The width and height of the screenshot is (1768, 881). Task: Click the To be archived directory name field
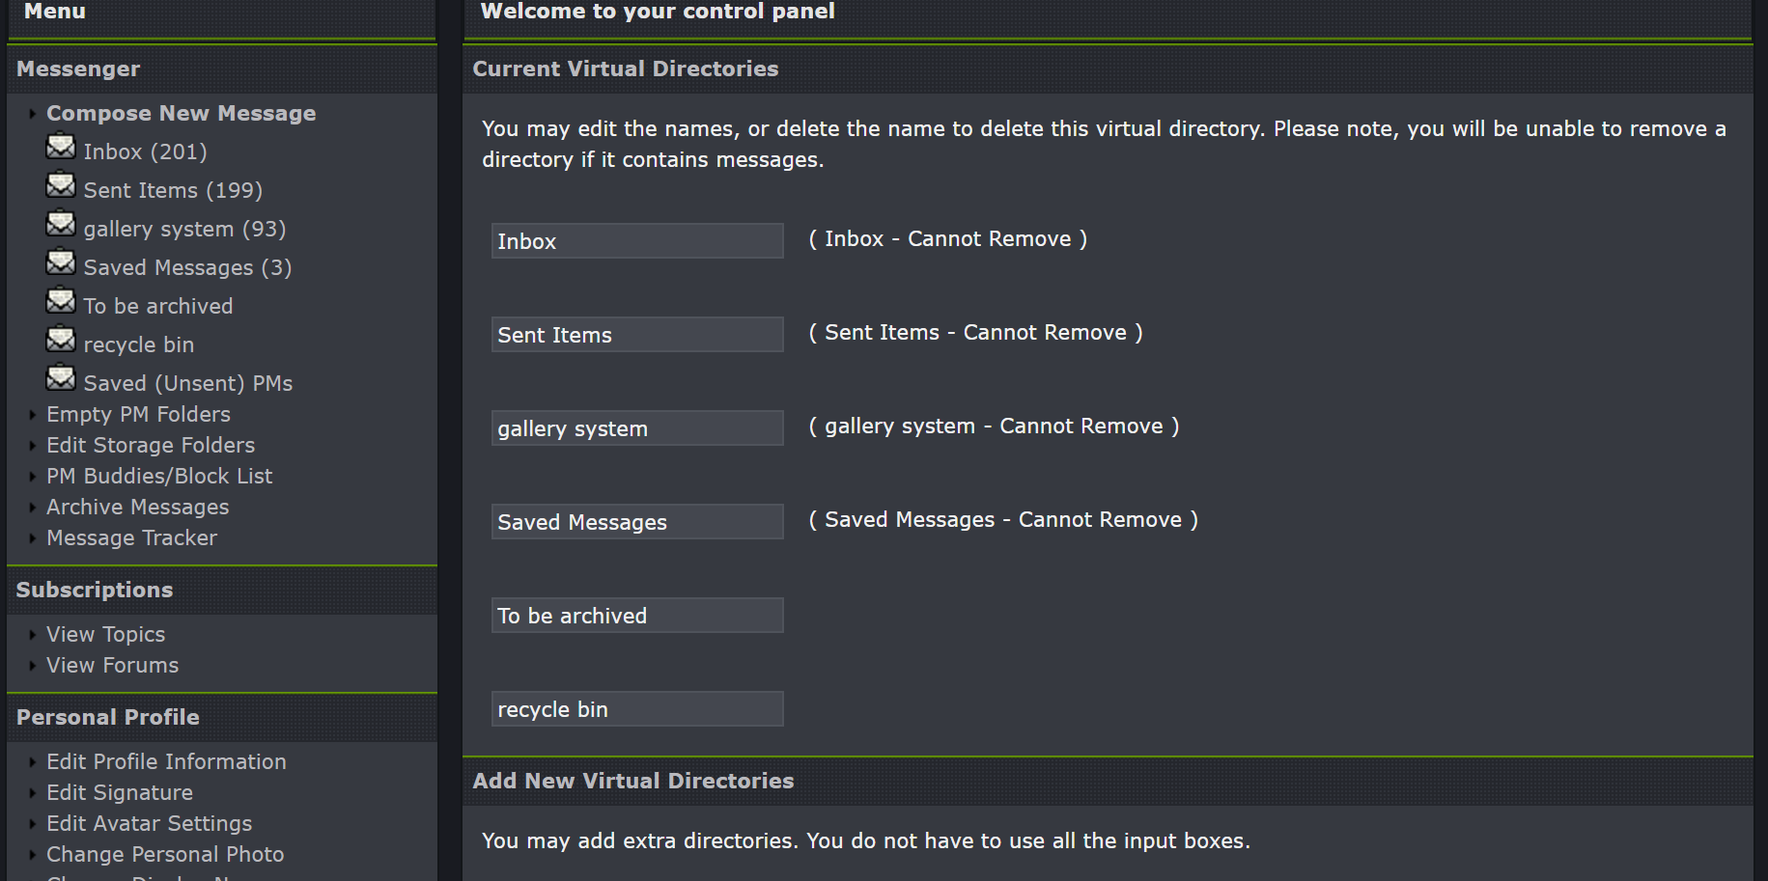point(637,616)
